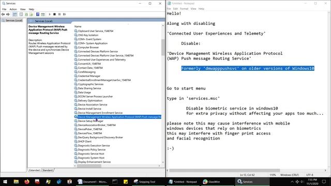Open the Format menu in Notepad
The height and width of the screenshot is (186, 331).
click(184, 9)
